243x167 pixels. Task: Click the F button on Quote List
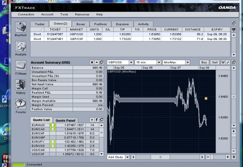[x=97, y=120]
